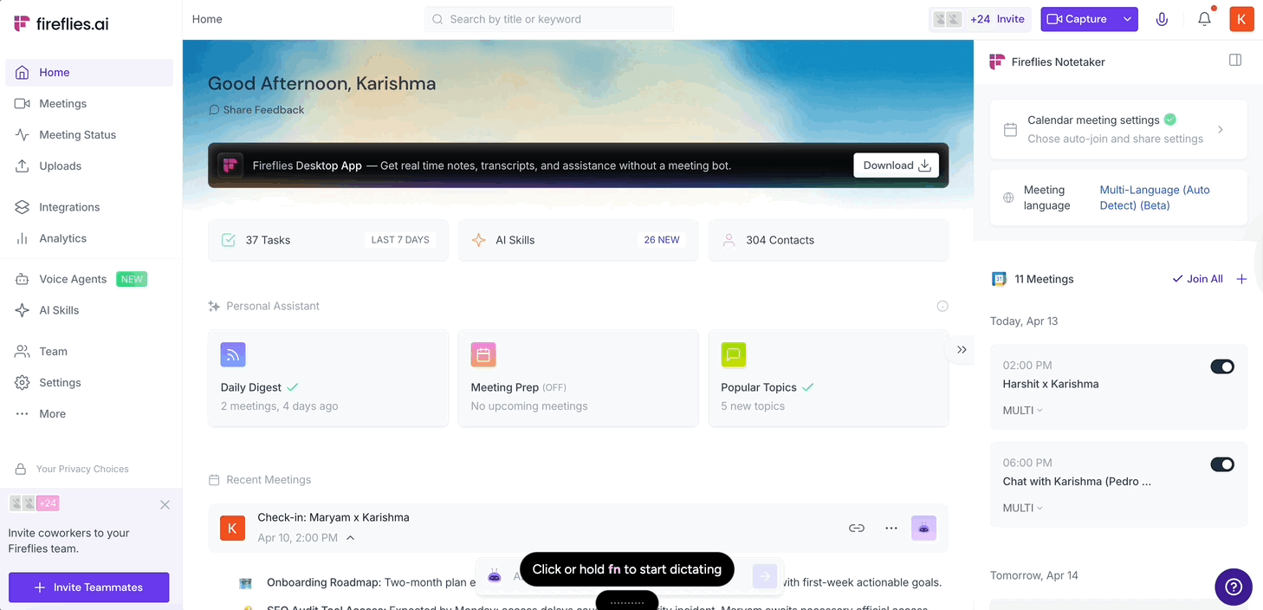Open Team in the sidebar
Viewport: 1263px width, 610px height.
tap(89, 352)
